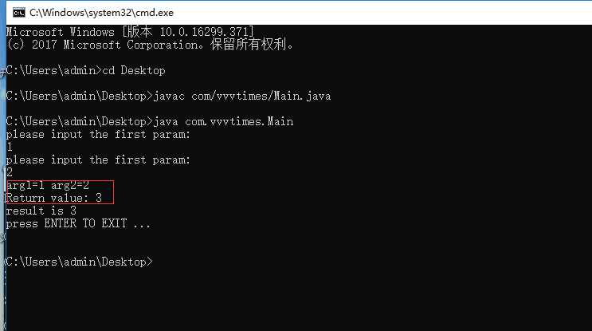Click the 'result is 3' line
This screenshot has width=592, height=331.
pos(41,211)
